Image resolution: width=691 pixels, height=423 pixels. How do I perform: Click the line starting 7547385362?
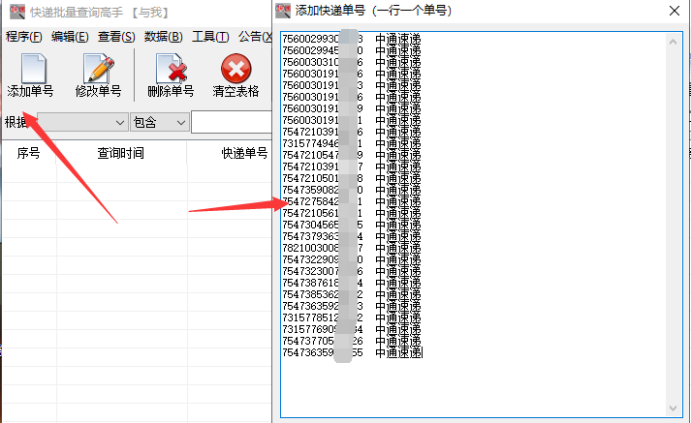[x=351, y=294]
